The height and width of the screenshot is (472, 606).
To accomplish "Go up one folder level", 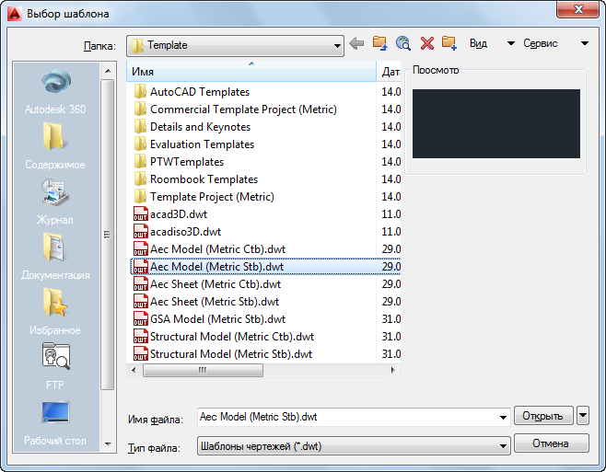I will 379,43.
